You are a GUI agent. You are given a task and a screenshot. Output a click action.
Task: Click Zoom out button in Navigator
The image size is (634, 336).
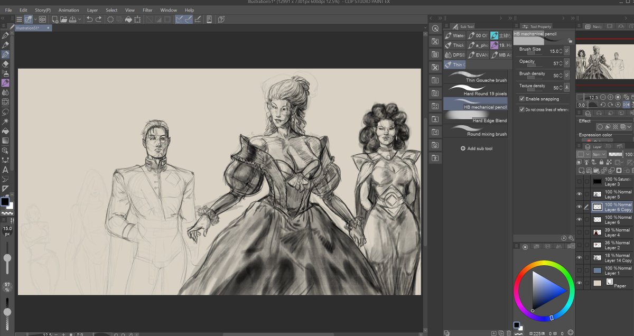pyautogui.click(x=602, y=97)
